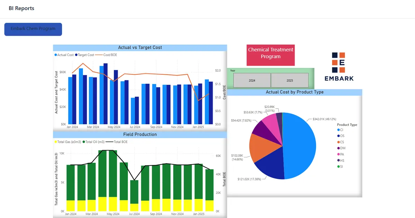Click the Target Cost legend marker
Screen dimensions: 415x218
pos(76,55)
